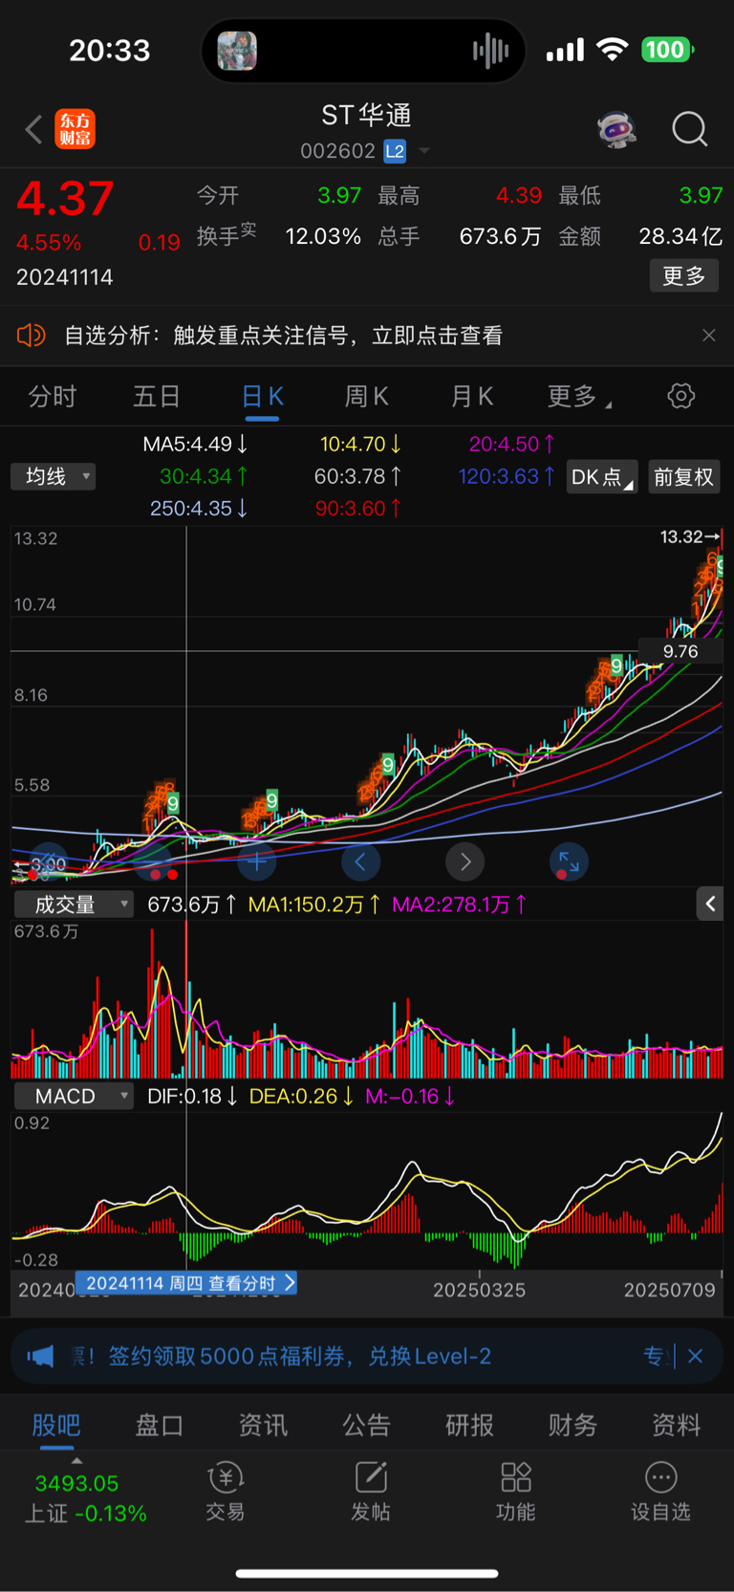Screen dimensions: 734x1592
Task: Toggle the DK点 signal button
Action: tap(602, 476)
